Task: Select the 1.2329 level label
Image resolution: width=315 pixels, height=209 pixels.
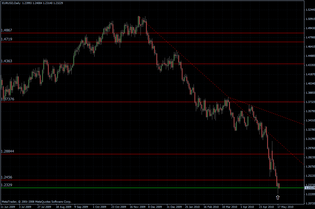Action: pos(6,185)
